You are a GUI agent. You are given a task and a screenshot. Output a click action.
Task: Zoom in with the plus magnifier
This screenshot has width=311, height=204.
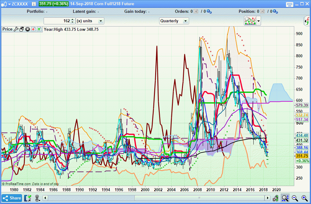coord(304,198)
